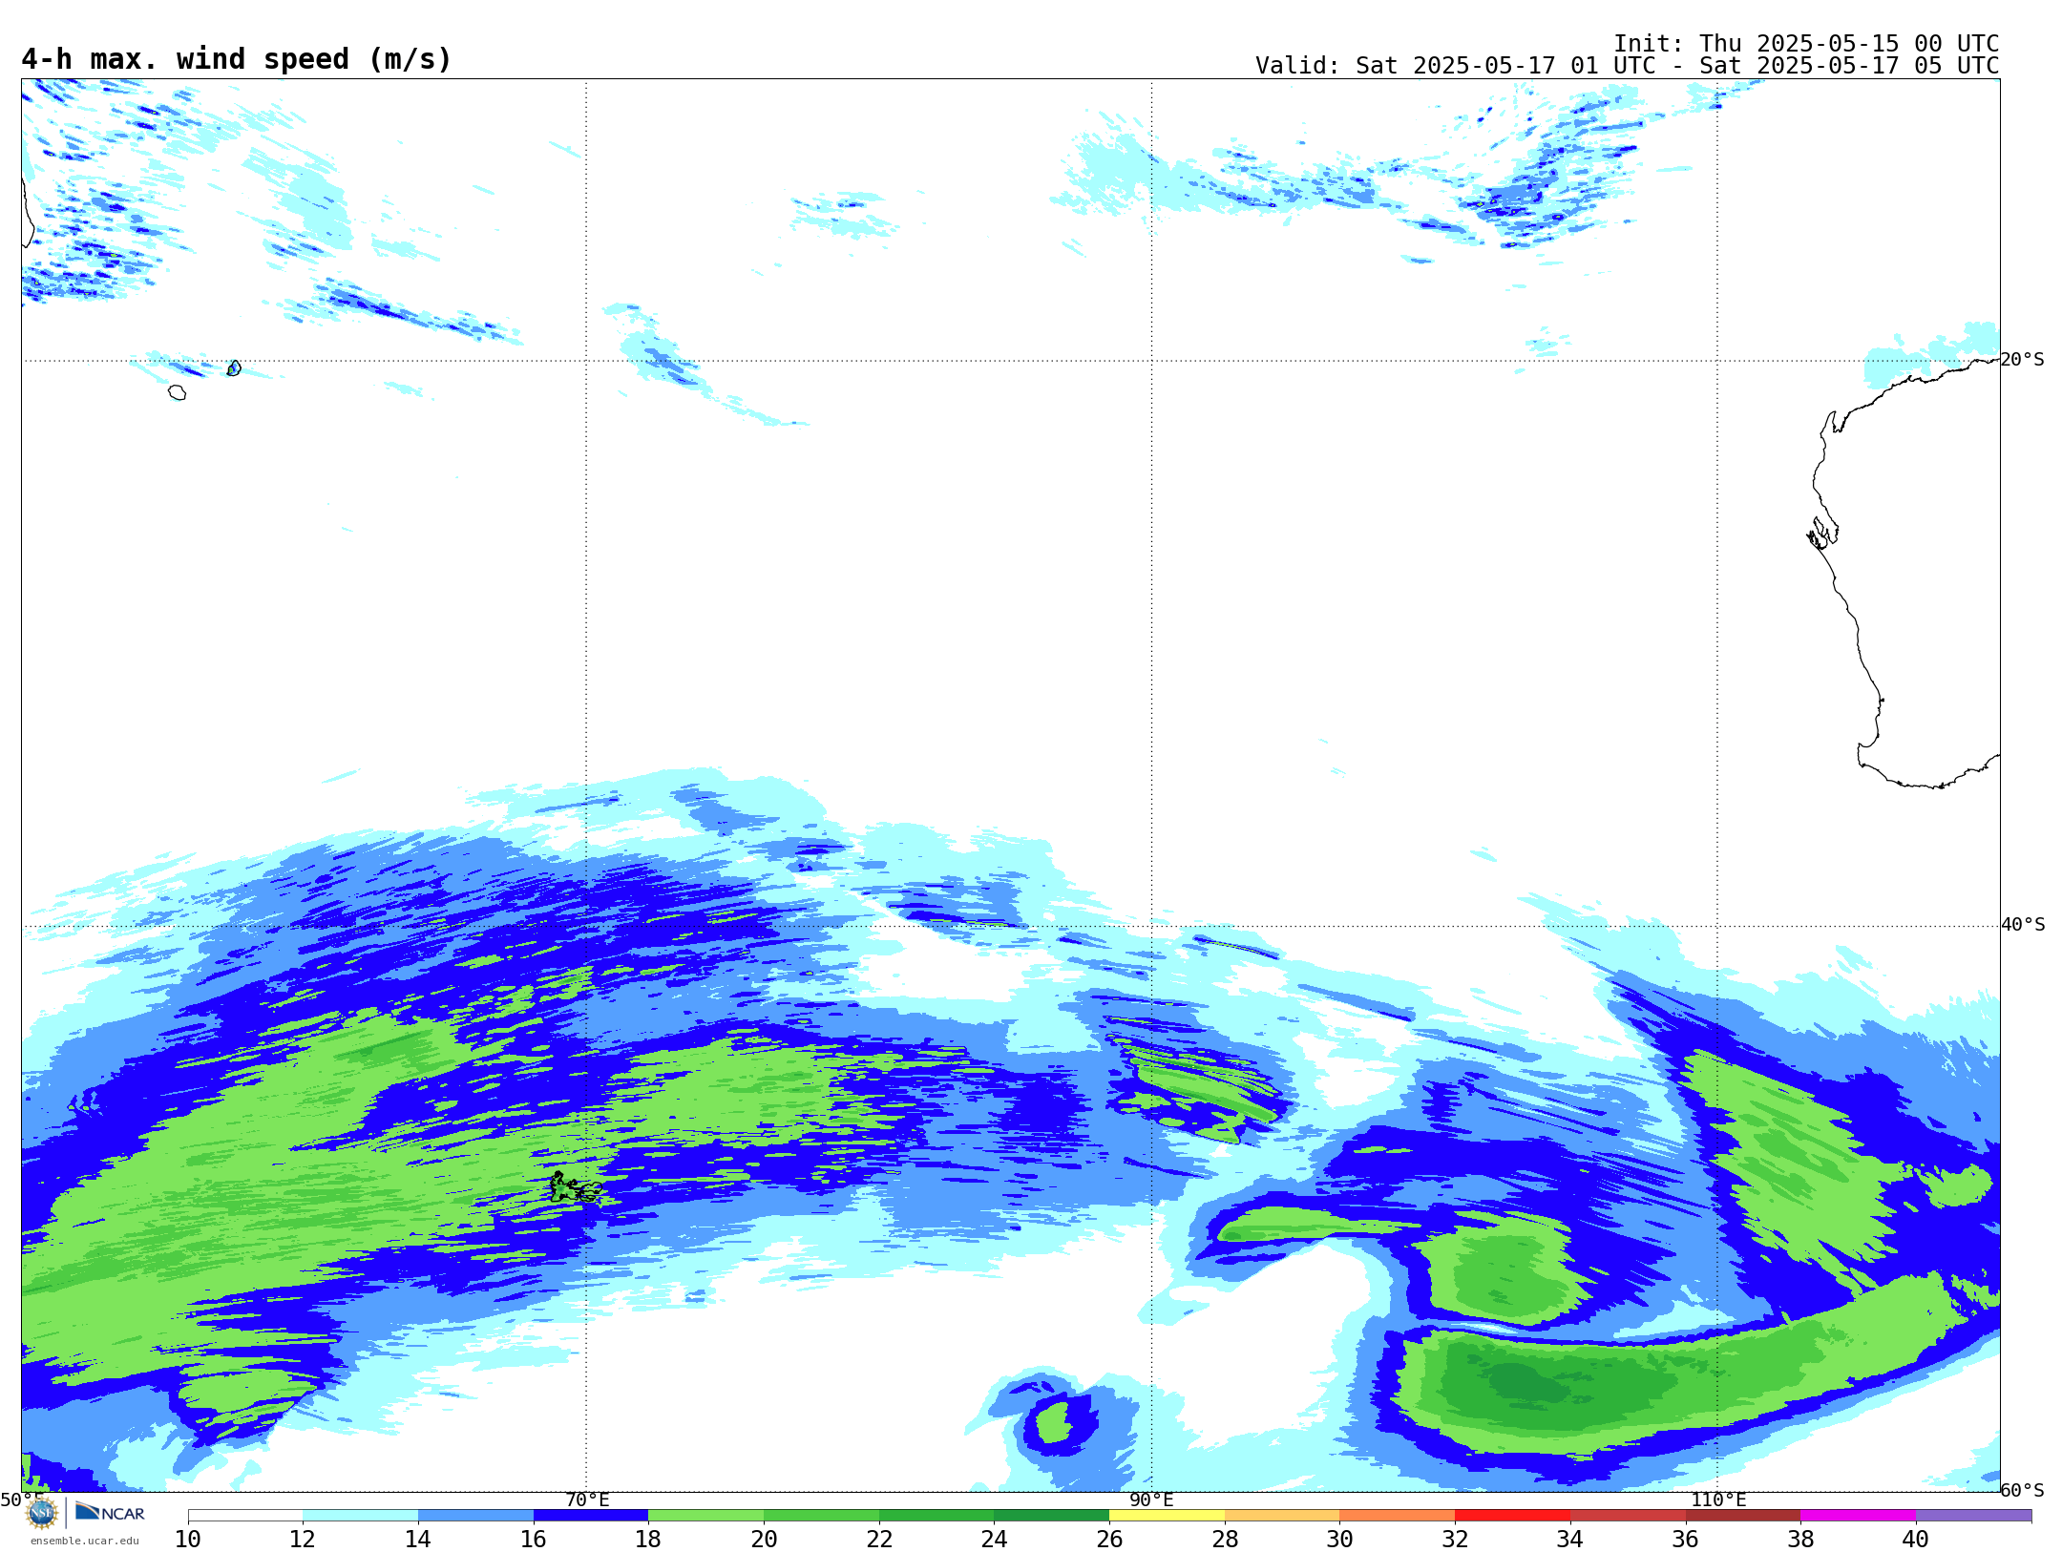Screen dimensions: 2062x1552
Task: Open the ensemble.ucar.edu link text
Action: click(x=85, y=1541)
